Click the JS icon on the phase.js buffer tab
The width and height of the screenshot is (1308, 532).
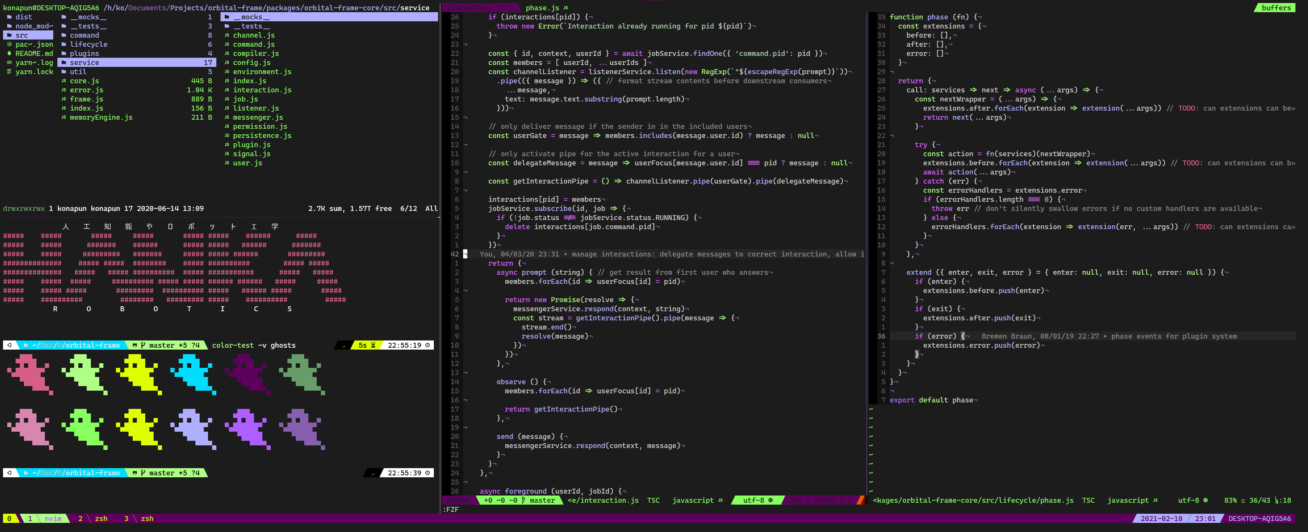coord(566,8)
